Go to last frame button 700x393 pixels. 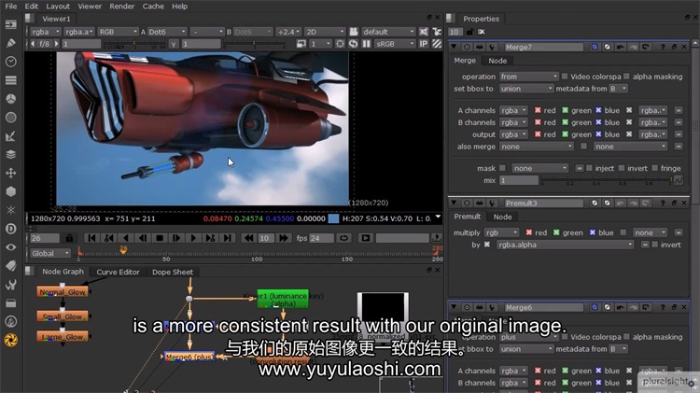click(x=228, y=238)
